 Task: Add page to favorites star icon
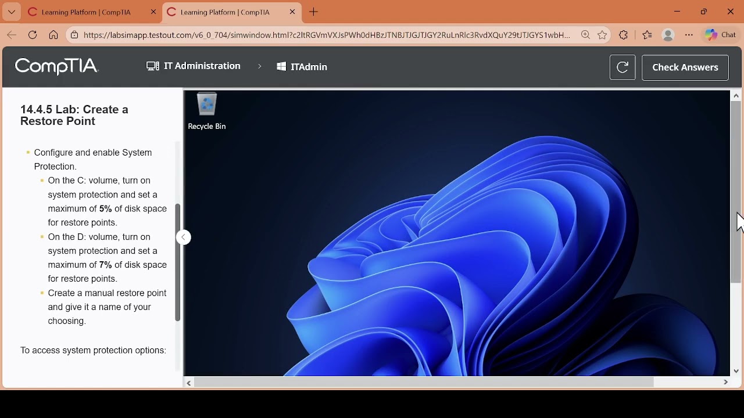pos(602,35)
